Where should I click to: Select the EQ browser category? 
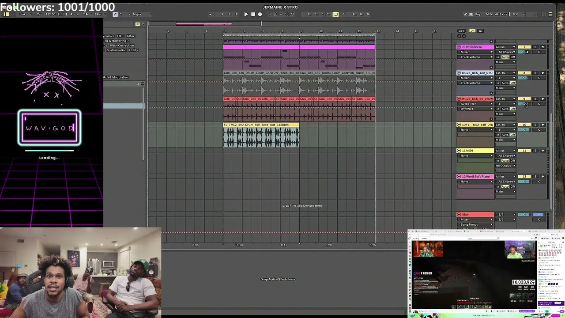[119, 36]
